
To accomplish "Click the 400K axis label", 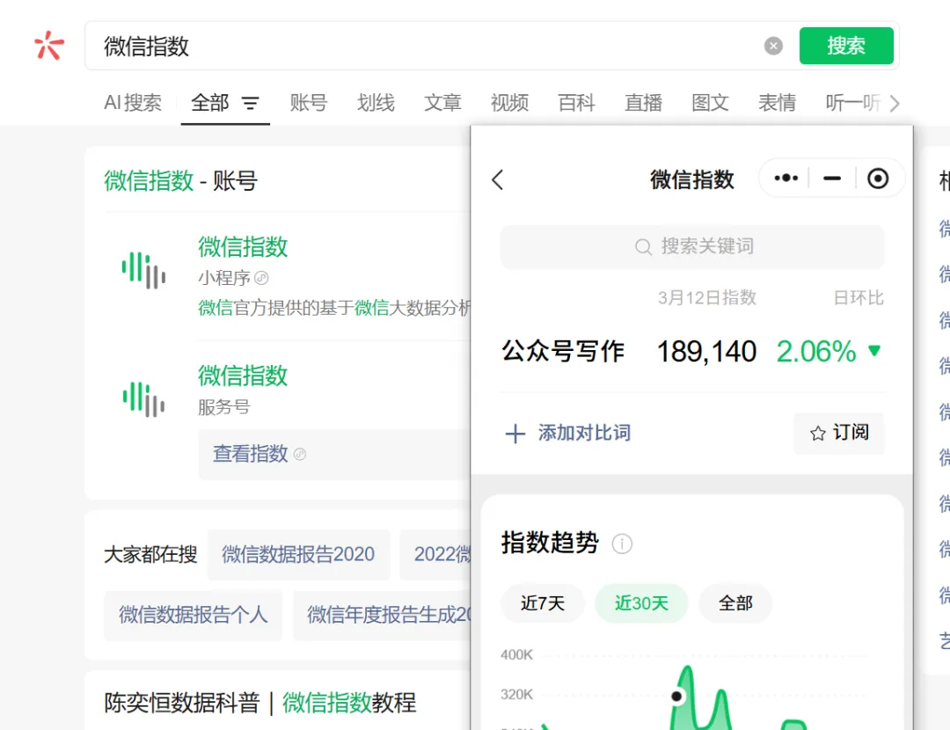I will [x=516, y=655].
